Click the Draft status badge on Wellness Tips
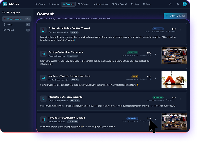This screenshot has width=199, height=143. click(x=134, y=77)
